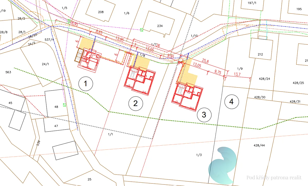Click the circled plot number 4 marker
This screenshot has height=186, width=308.
click(x=232, y=102)
